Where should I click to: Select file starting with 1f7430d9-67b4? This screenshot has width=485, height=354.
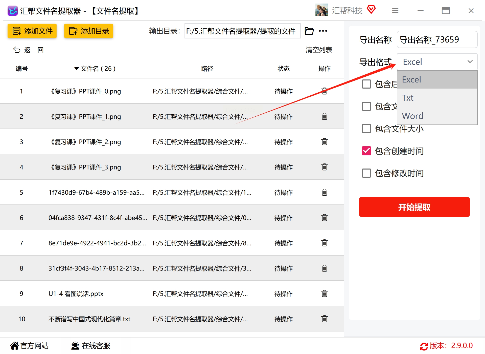[97, 192]
